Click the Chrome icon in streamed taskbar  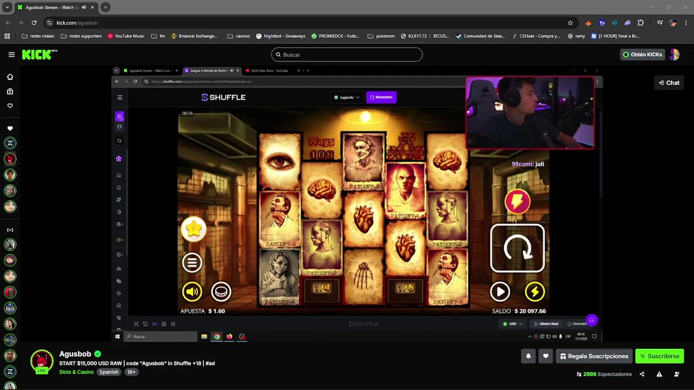tap(216, 336)
